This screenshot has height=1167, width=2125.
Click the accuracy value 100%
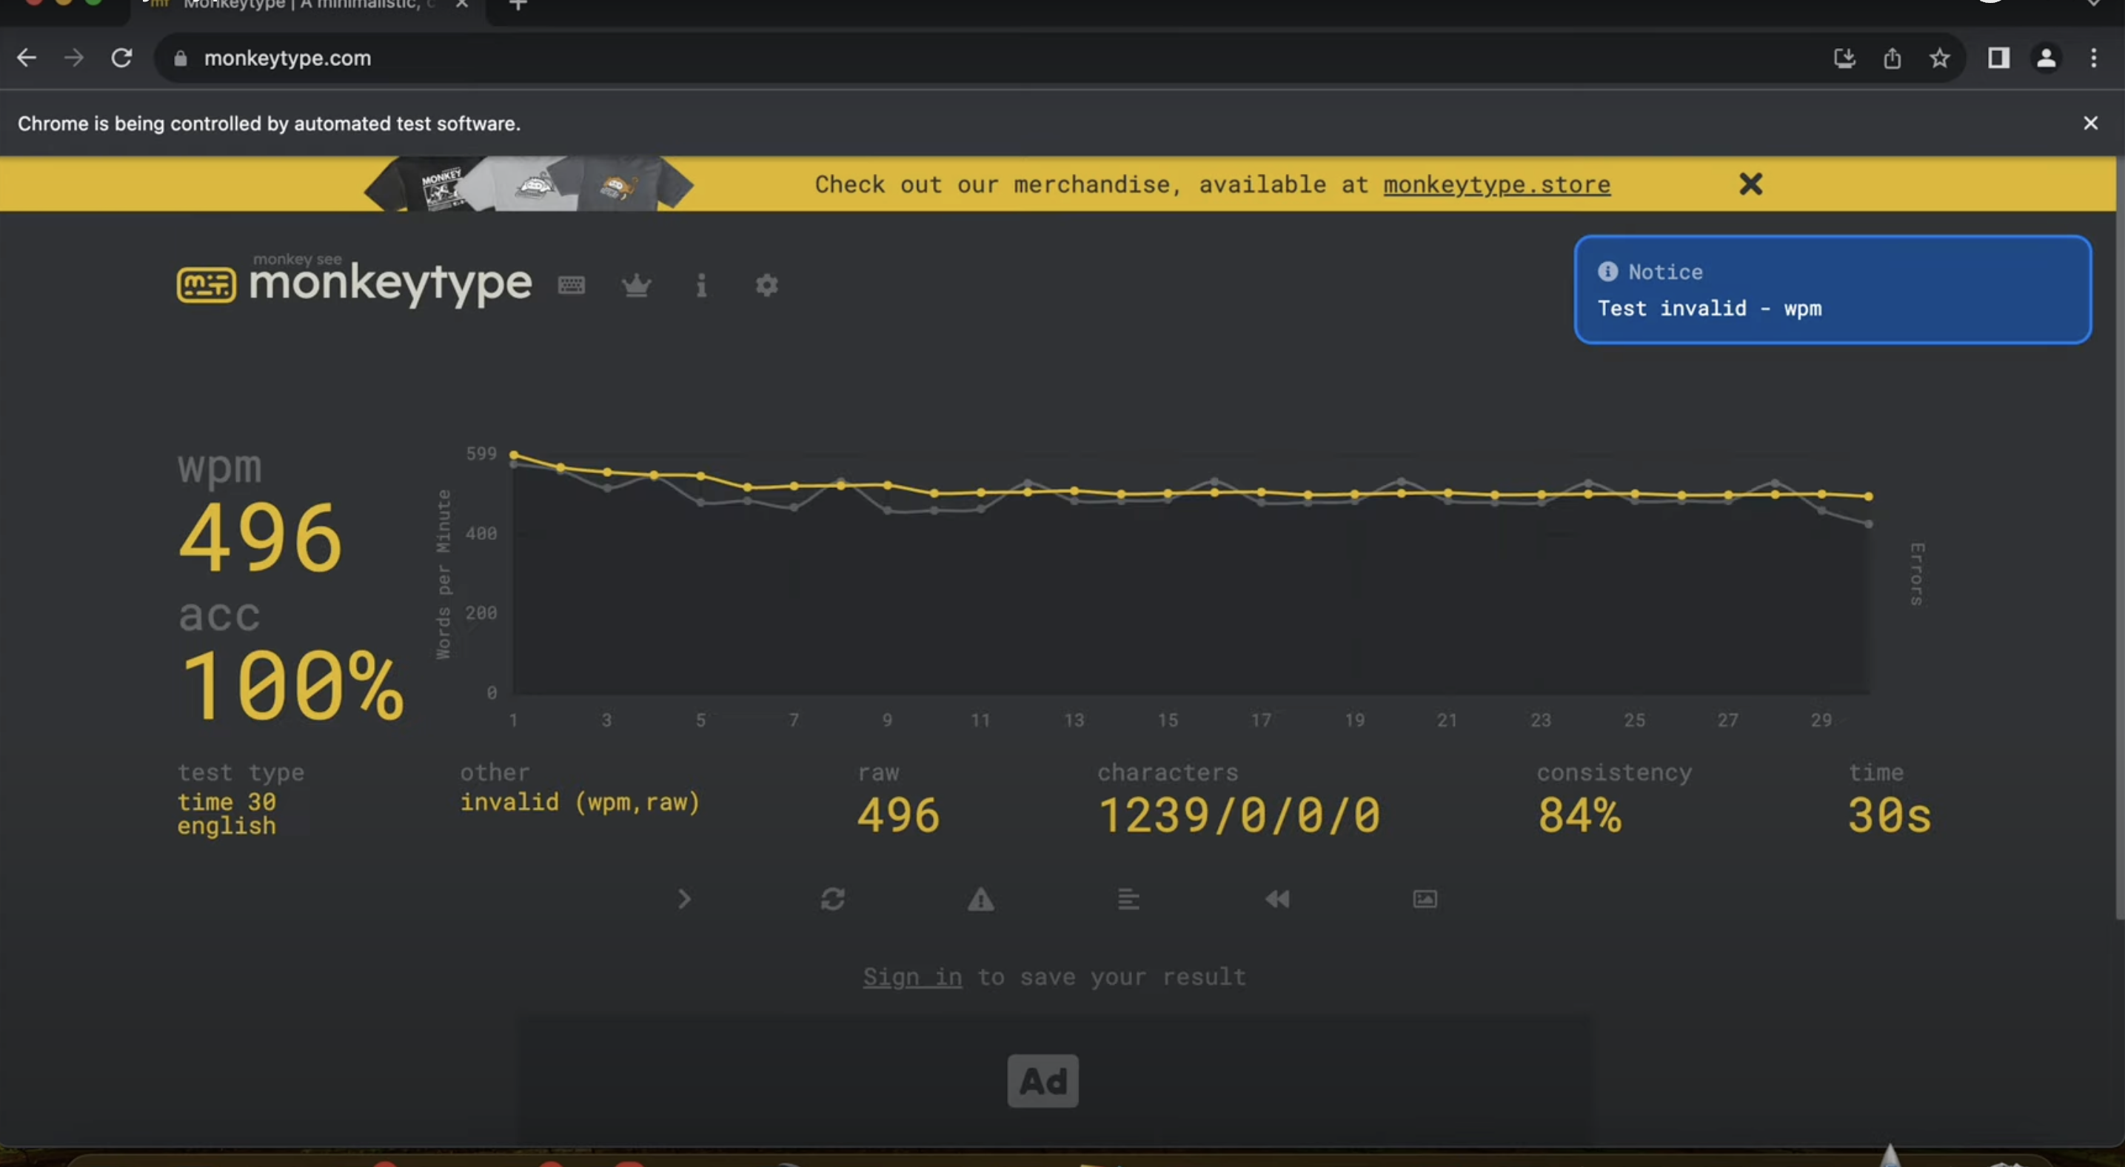pos(292,686)
